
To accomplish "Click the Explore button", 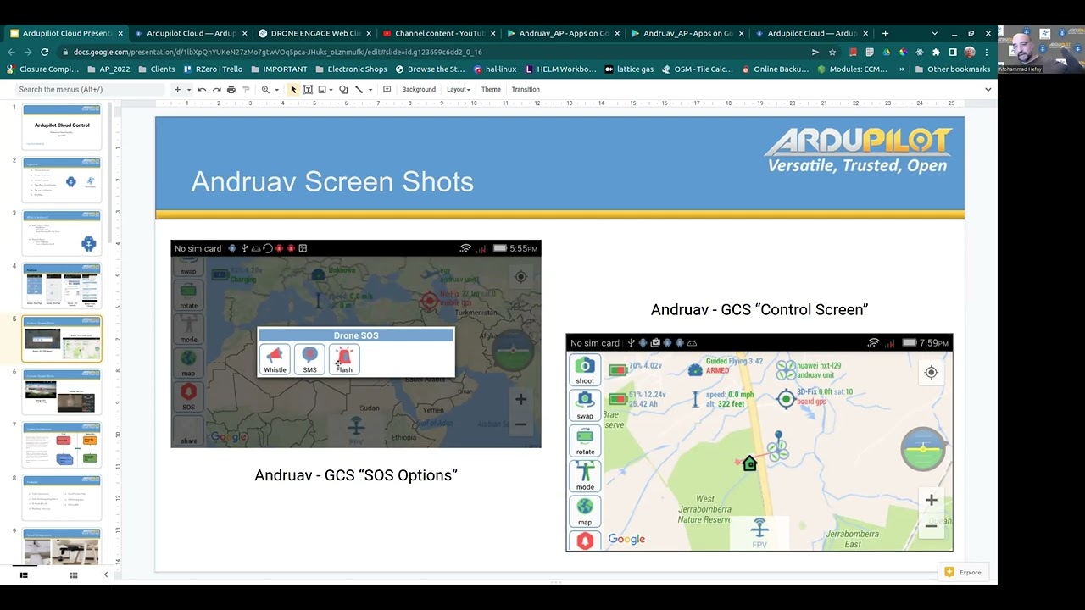I will point(963,572).
